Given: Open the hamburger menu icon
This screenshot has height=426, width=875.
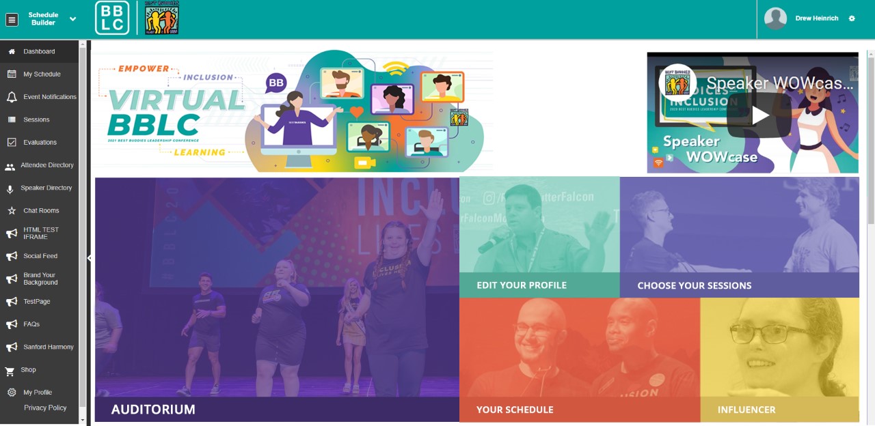Looking at the screenshot, I should 12,20.
